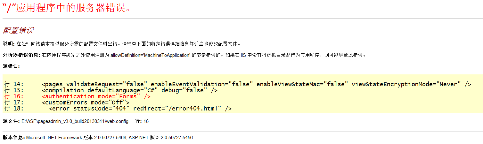483x144 pixels.
Task: Click the allowDefinition='MachineToApplication' text
Action: (150, 55)
